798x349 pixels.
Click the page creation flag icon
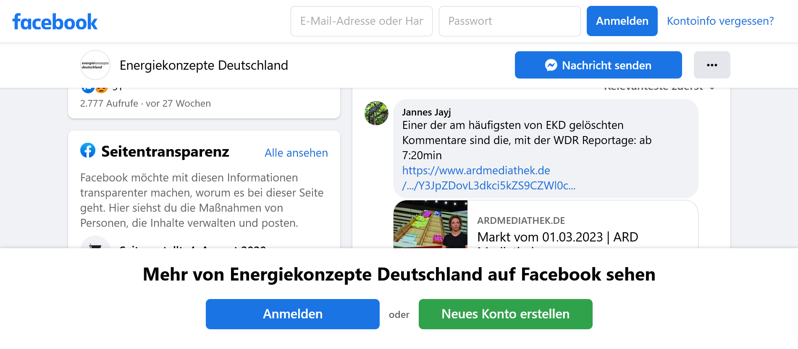click(x=95, y=244)
